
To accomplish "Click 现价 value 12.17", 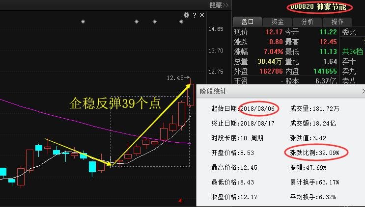I will pos(274,32).
